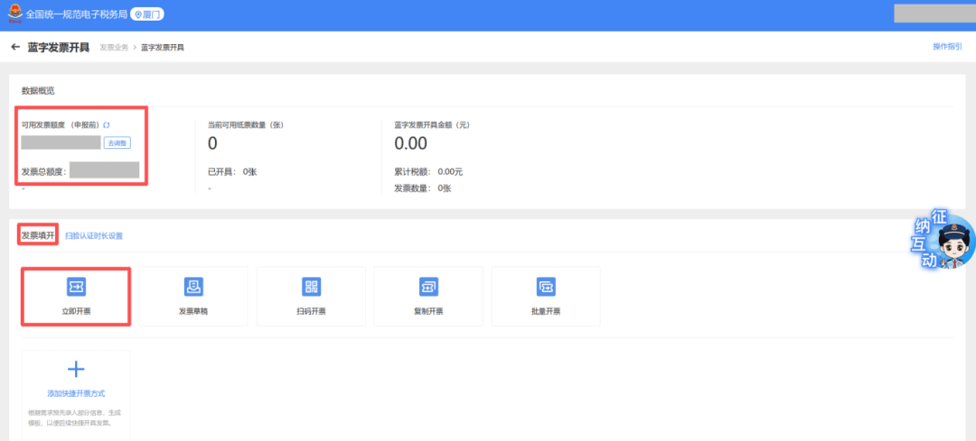This screenshot has width=976, height=441.
Task: Refresh the 可用发票额度 quota value
Action: 107,124
